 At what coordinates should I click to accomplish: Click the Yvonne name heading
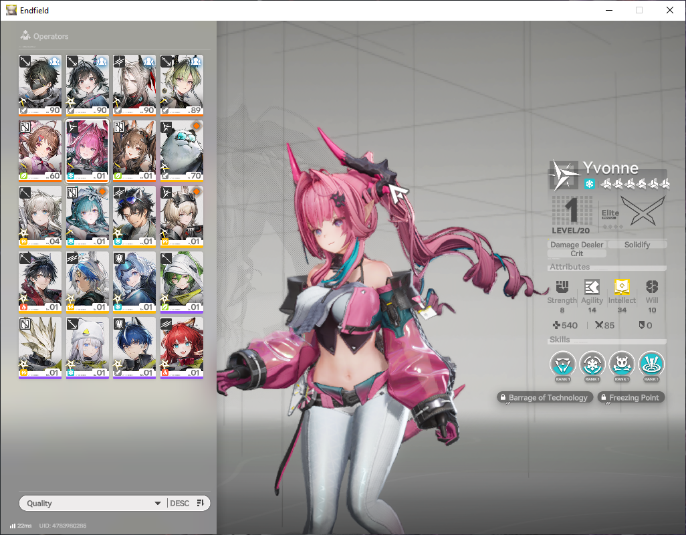pos(610,168)
